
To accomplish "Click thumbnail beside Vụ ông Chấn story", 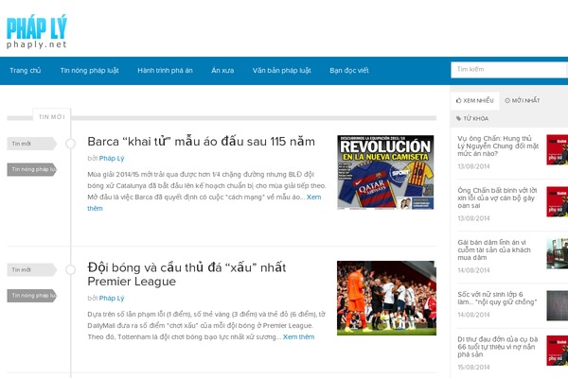I will pyautogui.click(x=558, y=149).
